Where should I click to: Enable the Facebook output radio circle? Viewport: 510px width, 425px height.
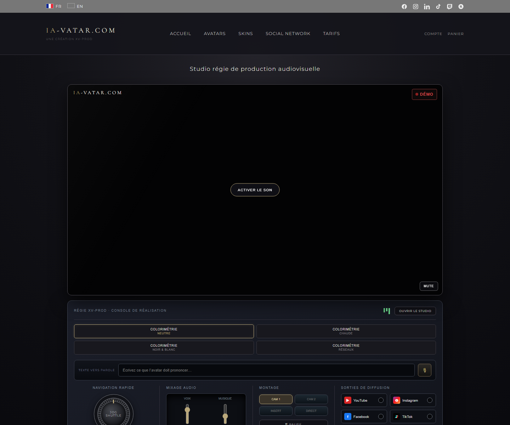(x=381, y=416)
